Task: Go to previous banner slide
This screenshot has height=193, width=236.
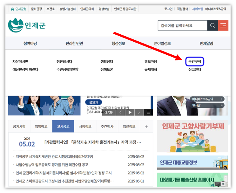Action: 120,112
